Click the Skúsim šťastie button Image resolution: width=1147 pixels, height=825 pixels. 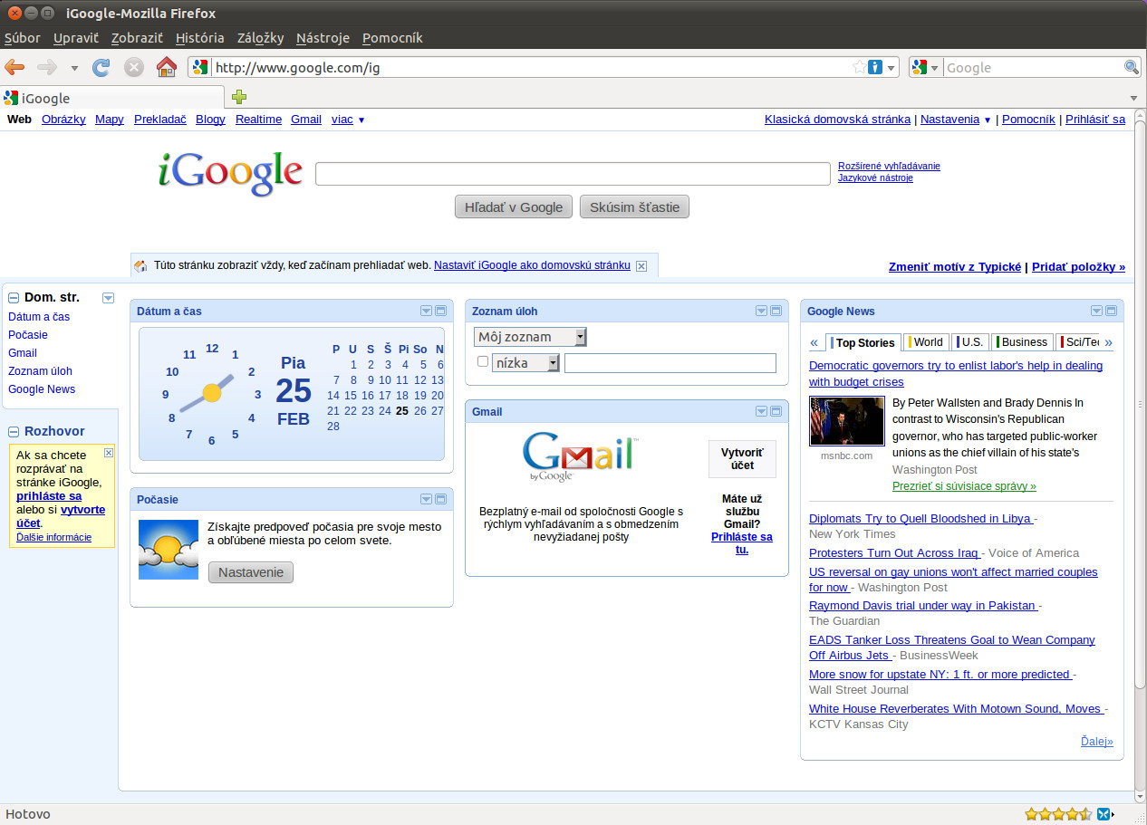[x=634, y=207]
